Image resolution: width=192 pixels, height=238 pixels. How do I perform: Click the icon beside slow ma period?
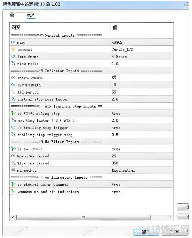14,163
